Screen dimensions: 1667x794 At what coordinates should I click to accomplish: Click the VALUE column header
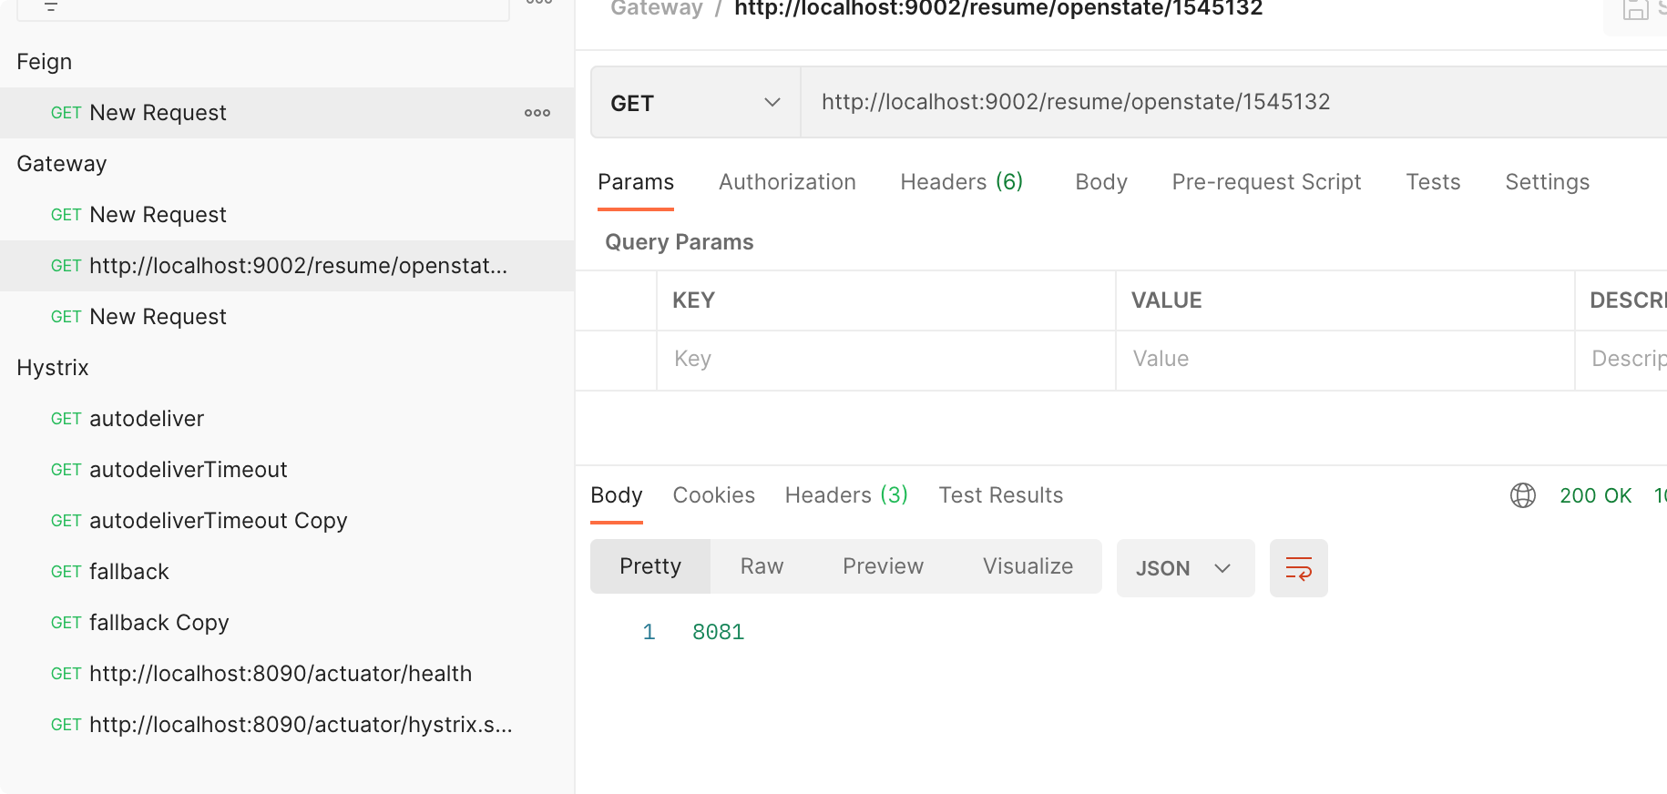[x=1166, y=300]
